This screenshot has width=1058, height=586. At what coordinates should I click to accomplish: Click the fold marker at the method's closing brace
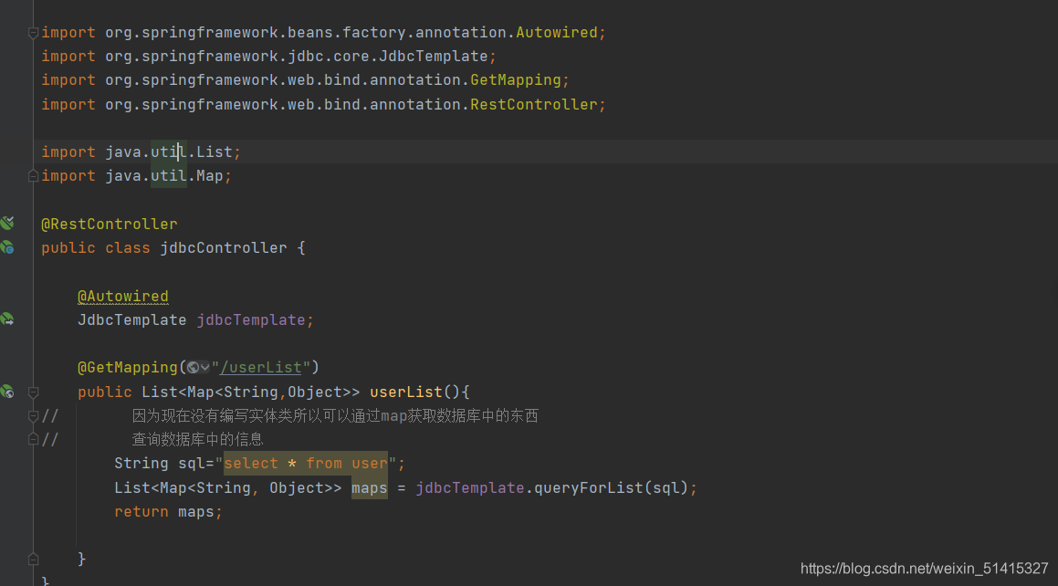[x=33, y=559]
